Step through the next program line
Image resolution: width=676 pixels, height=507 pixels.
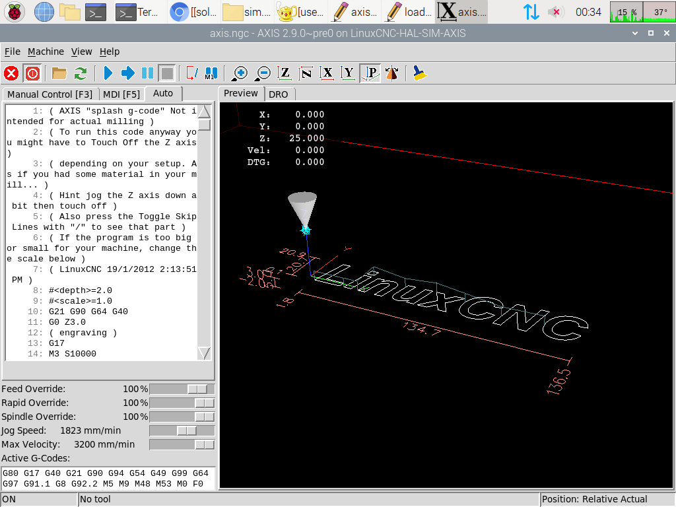tap(127, 73)
